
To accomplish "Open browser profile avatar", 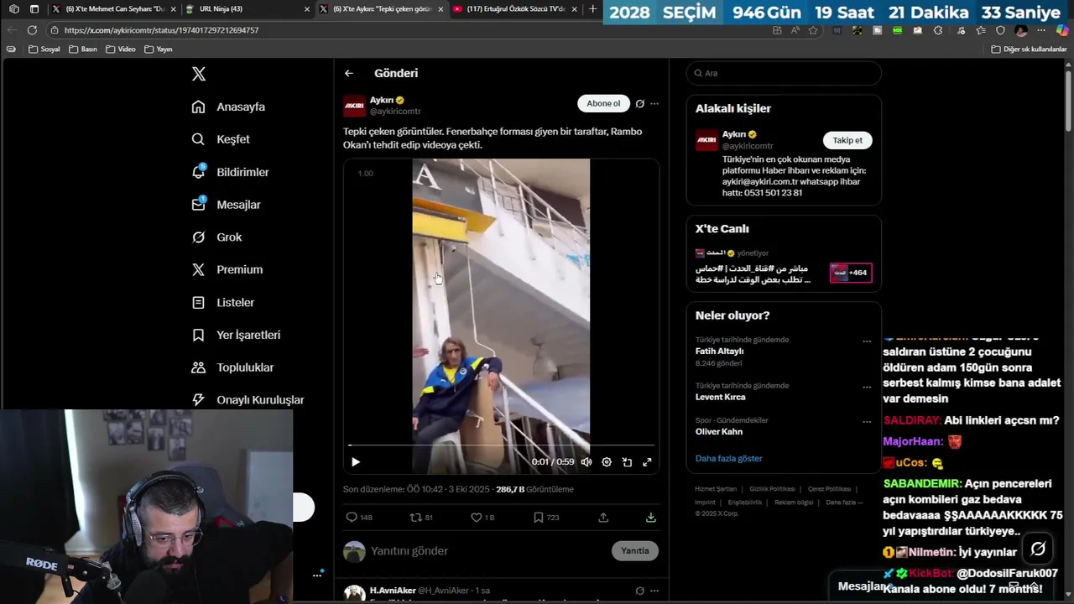I will (x=1021, y=30).
